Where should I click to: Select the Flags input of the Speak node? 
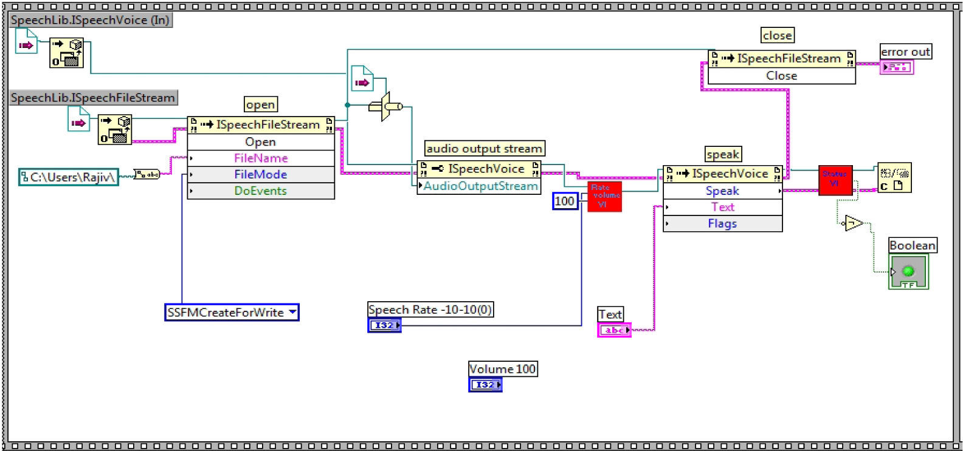click(722, 223)
